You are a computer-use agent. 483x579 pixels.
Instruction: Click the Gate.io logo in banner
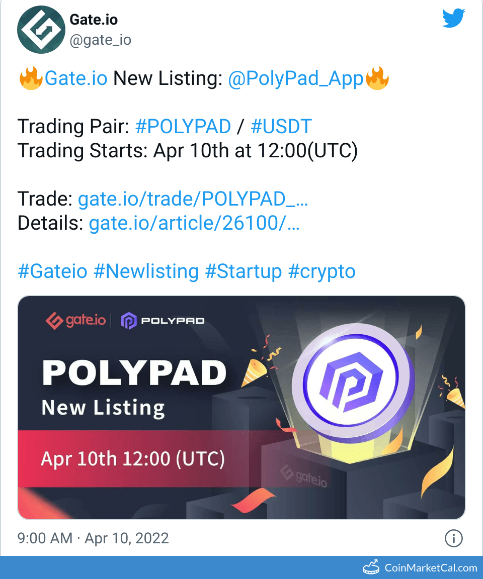pos(76,321)
